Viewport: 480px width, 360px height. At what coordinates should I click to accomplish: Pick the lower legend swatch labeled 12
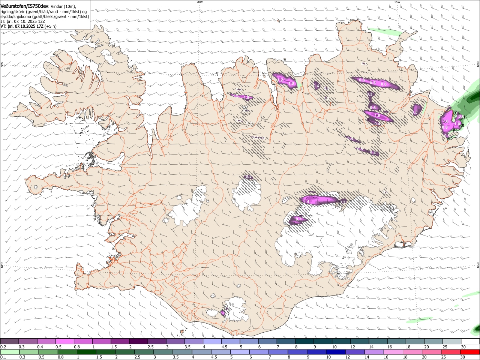(x=355, y=352)
